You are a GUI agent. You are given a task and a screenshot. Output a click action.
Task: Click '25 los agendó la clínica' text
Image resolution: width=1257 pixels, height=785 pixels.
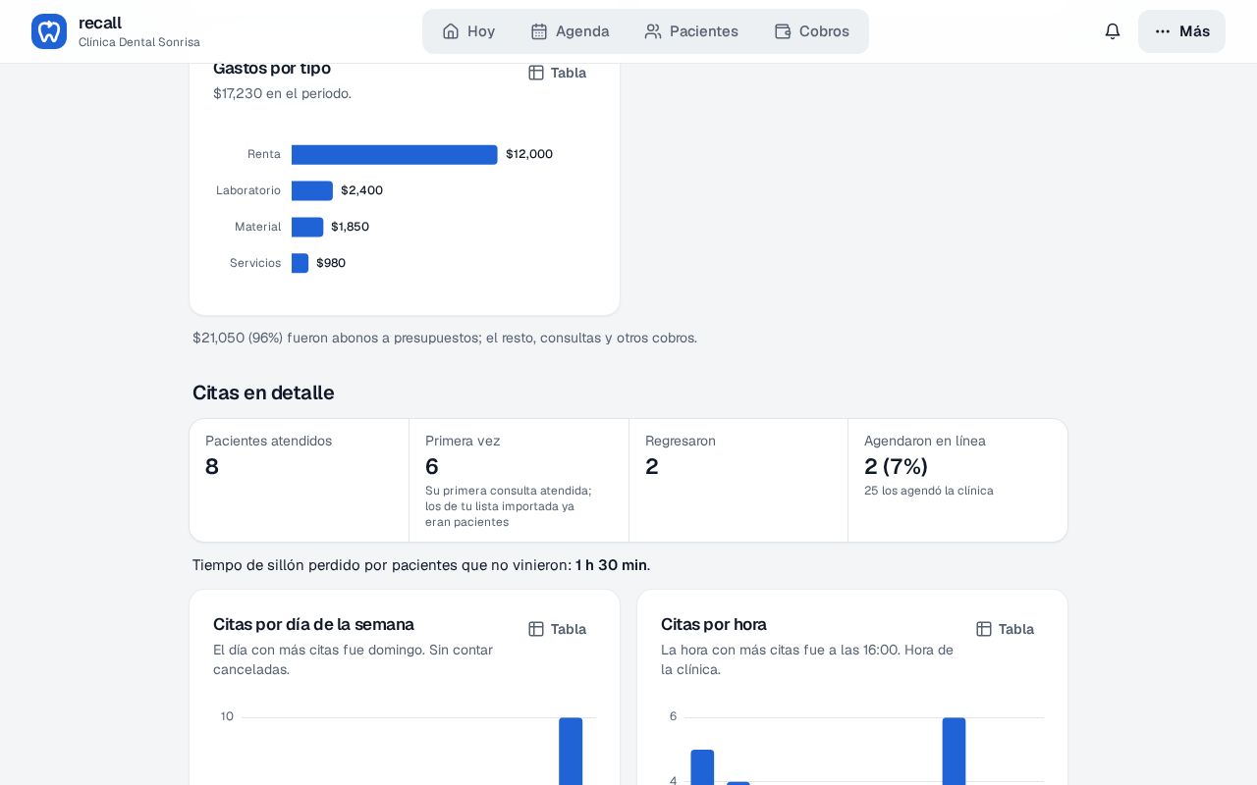[929, 491]
